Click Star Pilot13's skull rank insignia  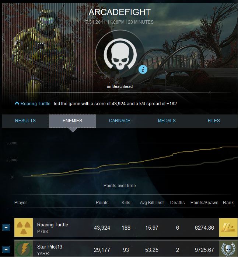point(228,249)
